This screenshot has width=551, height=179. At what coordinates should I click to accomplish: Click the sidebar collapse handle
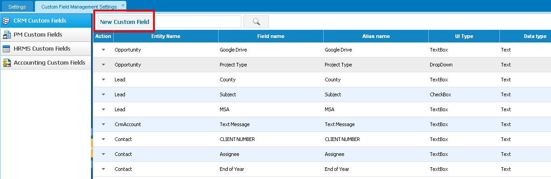pos(91,148)
